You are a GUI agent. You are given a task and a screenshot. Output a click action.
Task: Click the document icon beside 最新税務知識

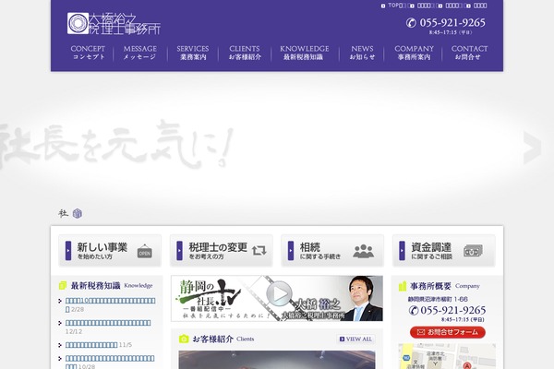coord(63,285)
